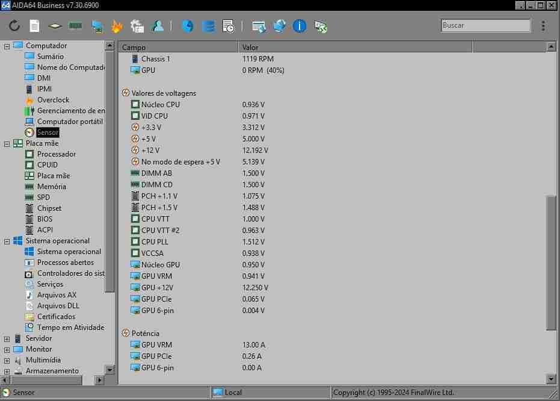Click the tree panel scroll up arrow

[x=109, y=46]
